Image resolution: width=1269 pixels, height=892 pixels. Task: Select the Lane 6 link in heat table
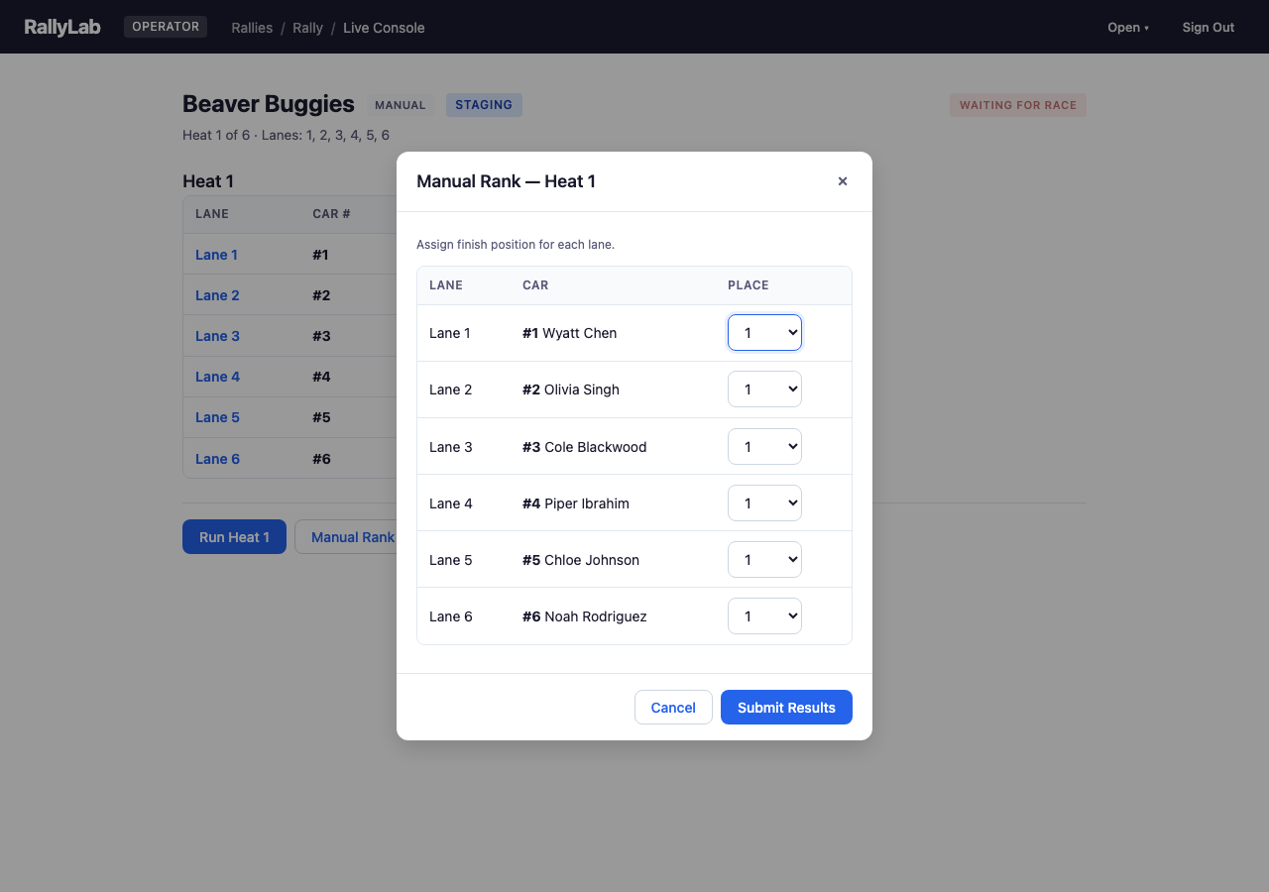pyautogui.click(x=217, y=459)
